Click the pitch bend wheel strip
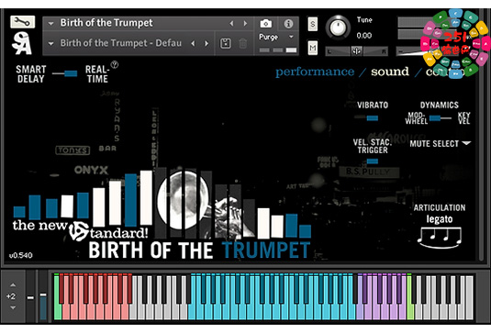This screenshot has height=333, width=491. pyautogui.click(x=30, y=296)
